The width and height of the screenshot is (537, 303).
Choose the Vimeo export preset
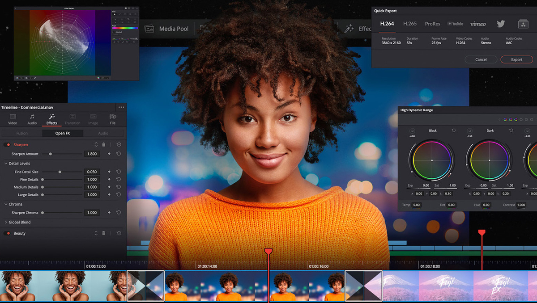(478, 24)
